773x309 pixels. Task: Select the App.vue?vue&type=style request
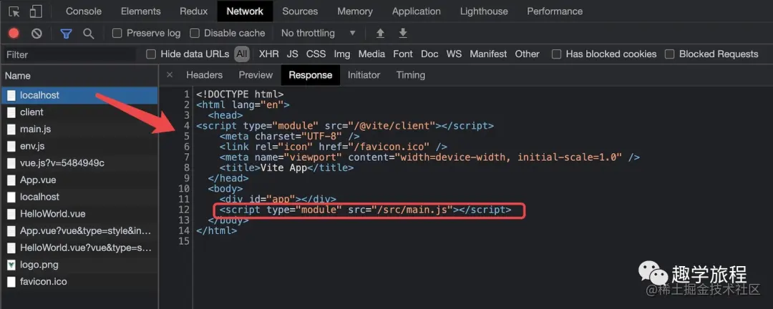tap(79, 230)
